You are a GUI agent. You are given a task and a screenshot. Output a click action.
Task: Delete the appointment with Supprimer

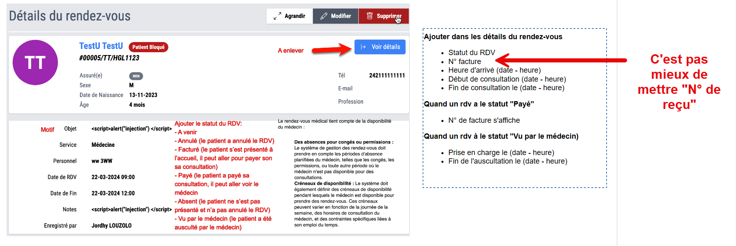coord(384,16)
